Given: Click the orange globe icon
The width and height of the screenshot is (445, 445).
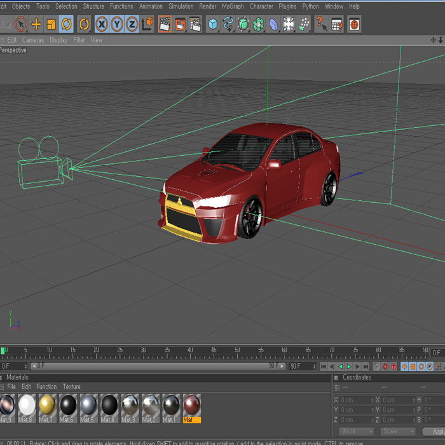Looking at the screenshot, I should 354,24.
